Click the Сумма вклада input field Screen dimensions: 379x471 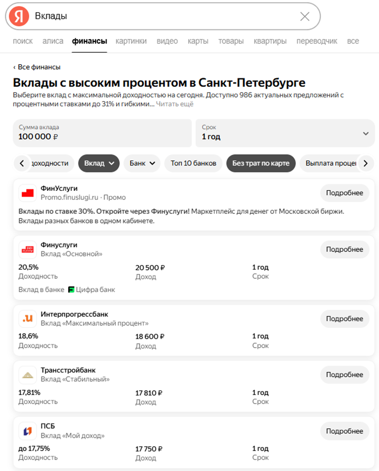click(x=102, y=133)
